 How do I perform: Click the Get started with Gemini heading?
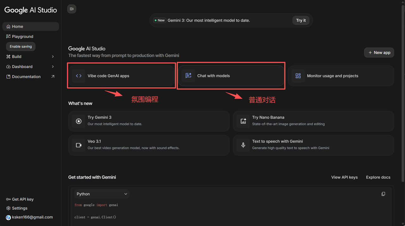coord(92,177)
